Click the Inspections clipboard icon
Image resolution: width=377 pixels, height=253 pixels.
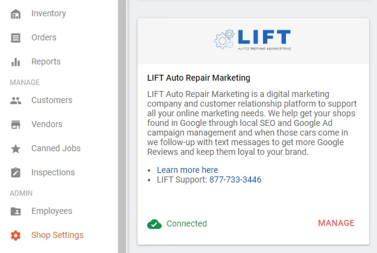[16, 172]
